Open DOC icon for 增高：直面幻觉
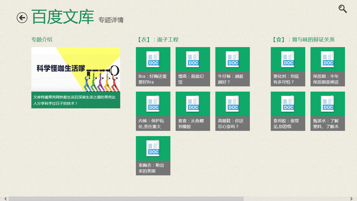 coord(193,59)
